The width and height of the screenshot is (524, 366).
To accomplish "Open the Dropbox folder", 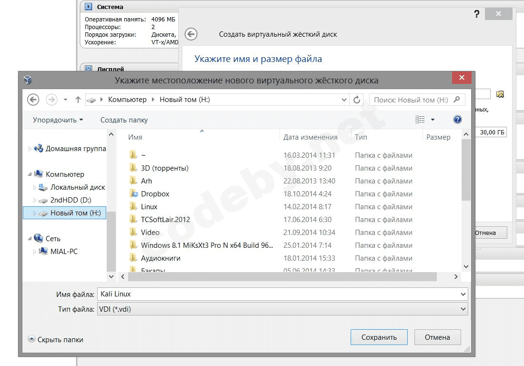I will coord(155,194).
